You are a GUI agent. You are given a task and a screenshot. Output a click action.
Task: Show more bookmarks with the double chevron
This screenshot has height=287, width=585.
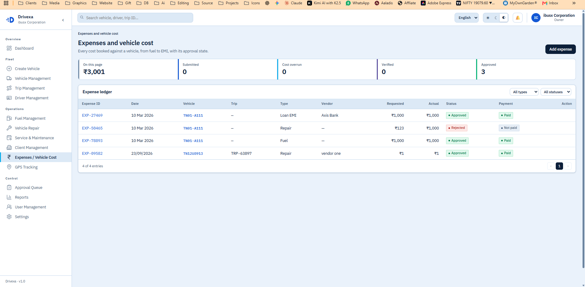[574, 3]
